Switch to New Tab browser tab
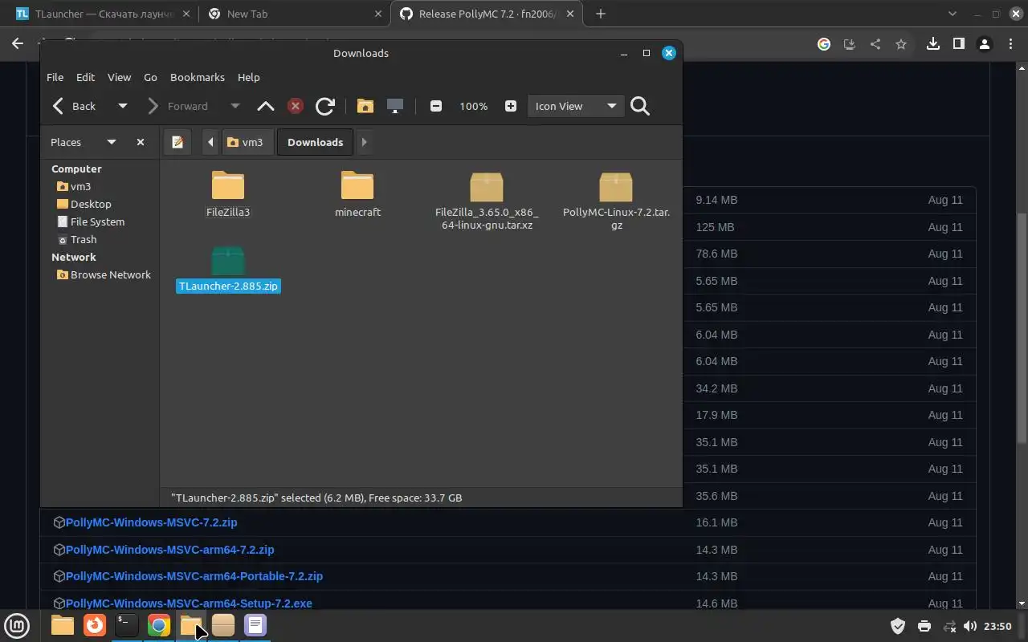The width and height of the screenshot is (1028, 642). click(294, 14)
